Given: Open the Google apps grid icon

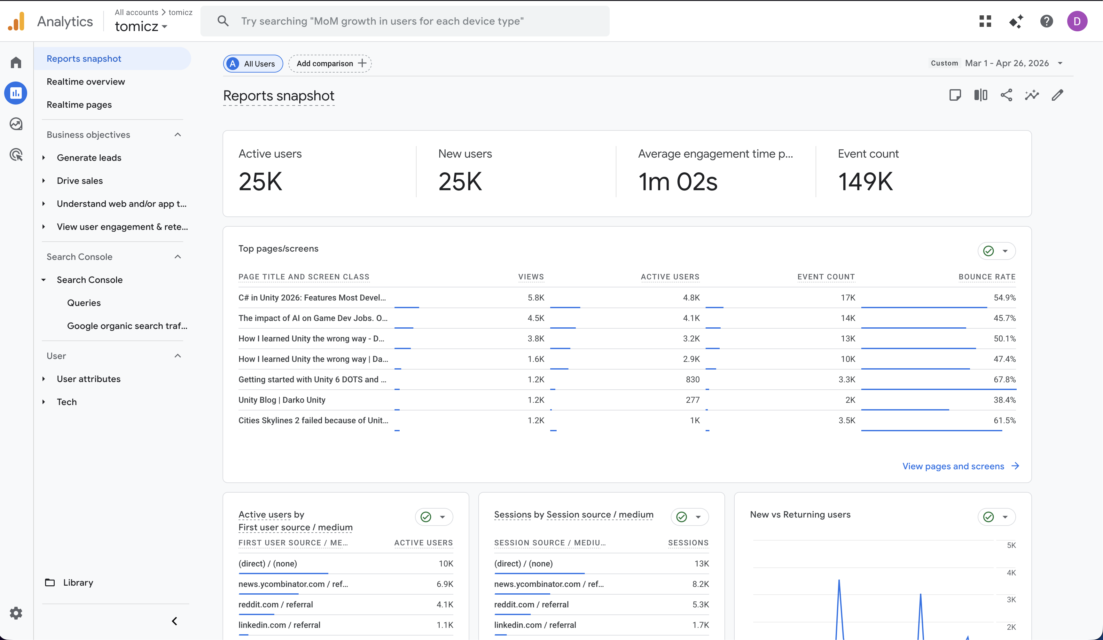Looking at the screenshot, I should [985, 21].
